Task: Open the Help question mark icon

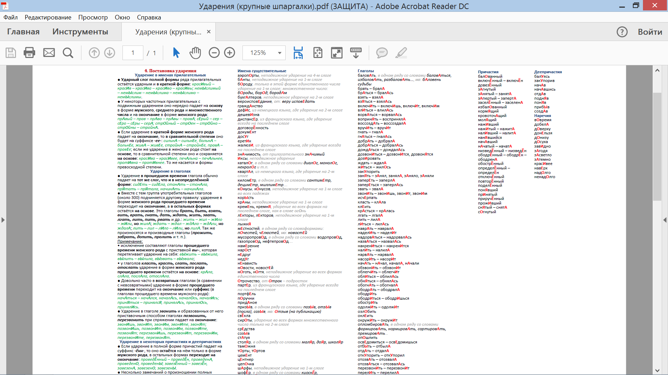Action: pos(622,32)
